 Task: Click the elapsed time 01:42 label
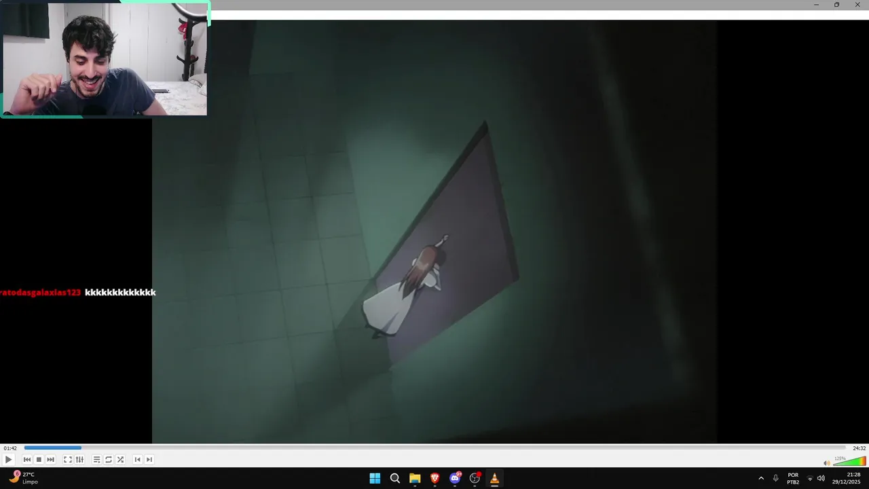tap(10, 448)
